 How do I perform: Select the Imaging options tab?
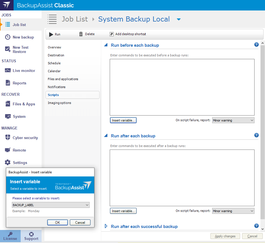(59, 103)
